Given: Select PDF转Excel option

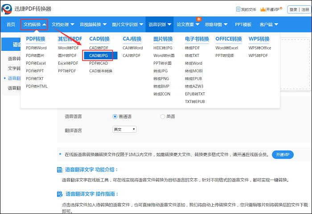Looking at the screenshot, I should pos(36,63).
